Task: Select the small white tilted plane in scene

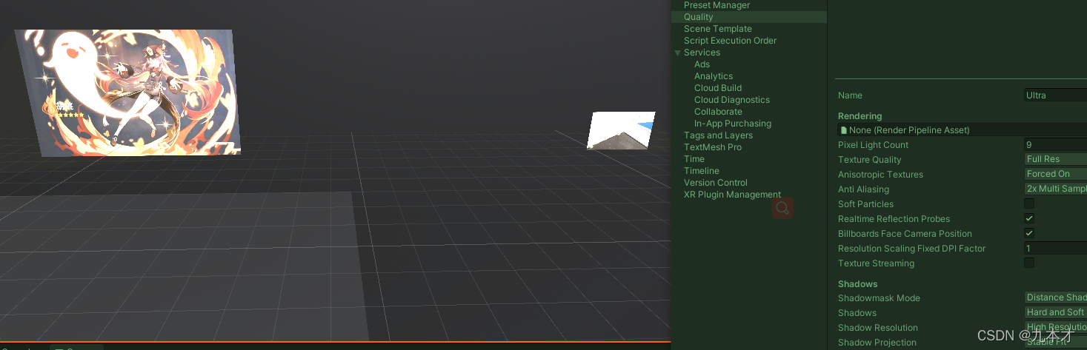Action: 621,130
